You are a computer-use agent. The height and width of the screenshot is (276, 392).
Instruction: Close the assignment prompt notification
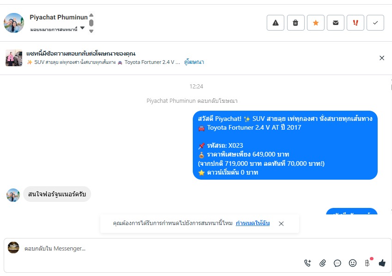tap(281, 224)
